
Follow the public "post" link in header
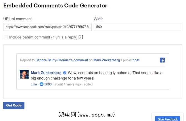136,60
